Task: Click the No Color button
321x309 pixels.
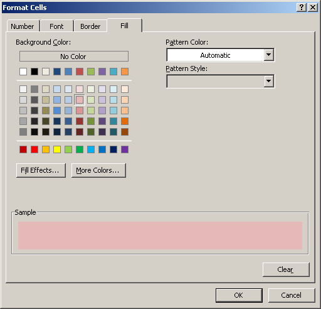Action: [x=74, y=57]
